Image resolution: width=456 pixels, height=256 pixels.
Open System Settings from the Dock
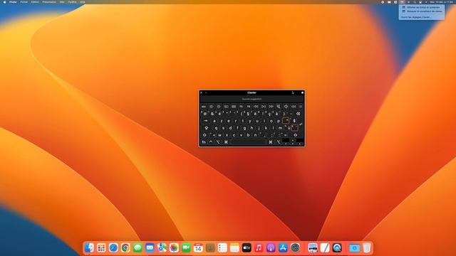click(295, 247)
